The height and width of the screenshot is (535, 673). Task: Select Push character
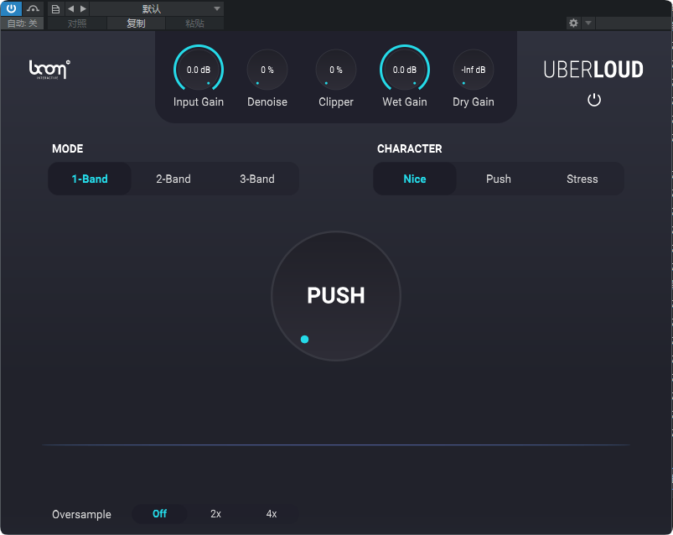tap(499, 179)
